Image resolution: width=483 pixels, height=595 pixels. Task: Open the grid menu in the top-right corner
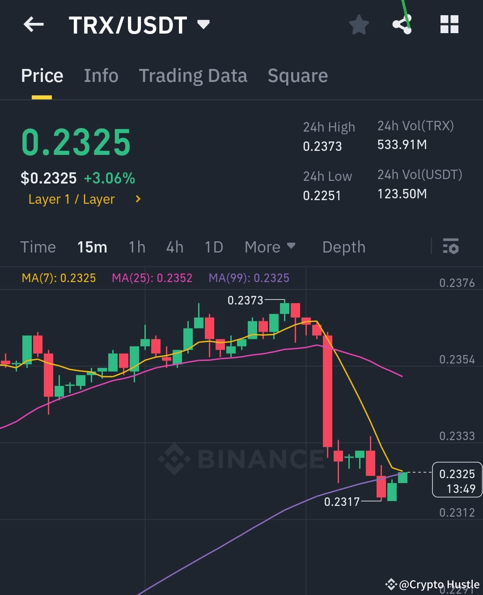[449, 25]
